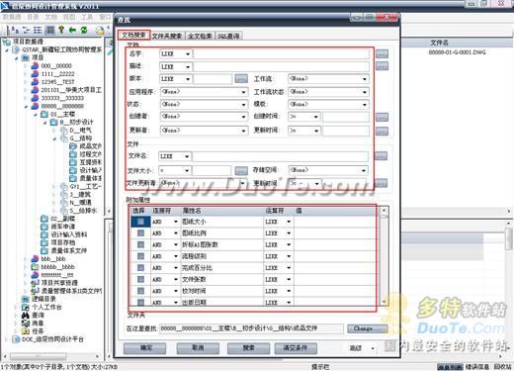Screen dimensions: 514x371
Task: Check the 图纸大小 attribute checkbox
Action: tap(140, 222)
